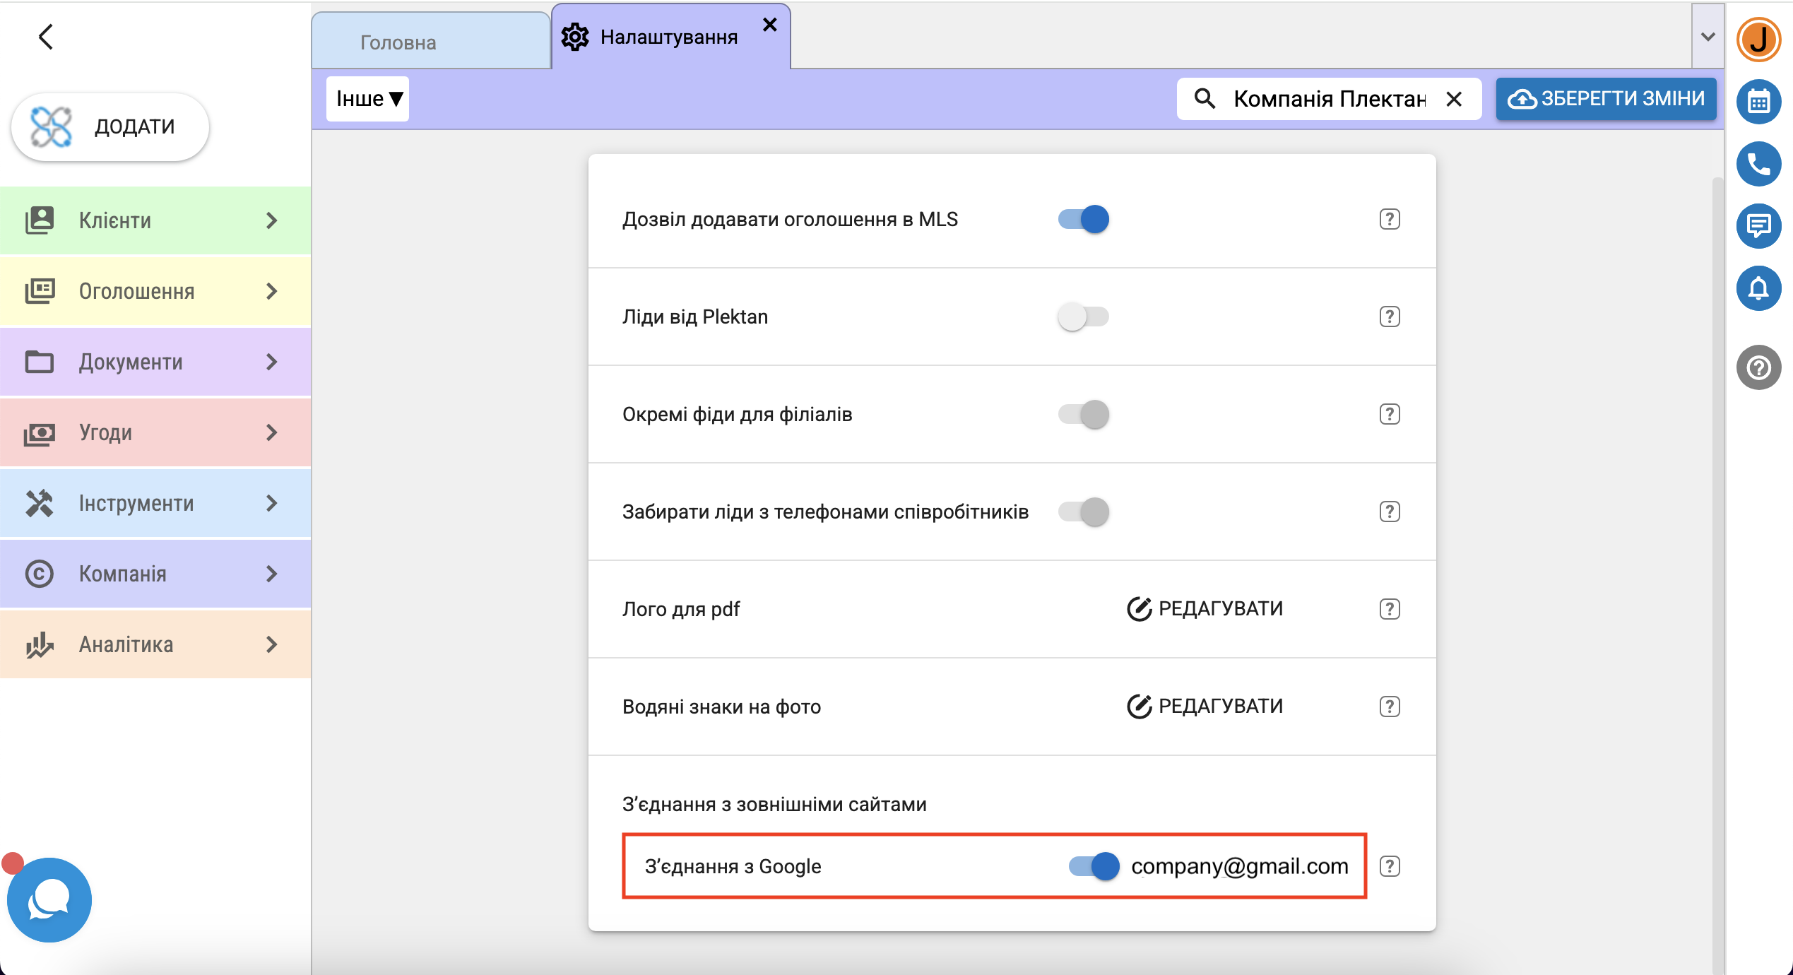Click the back arrow in sidebar
This screenshot has width=1793, height=975.
click(x=46, y=37)
